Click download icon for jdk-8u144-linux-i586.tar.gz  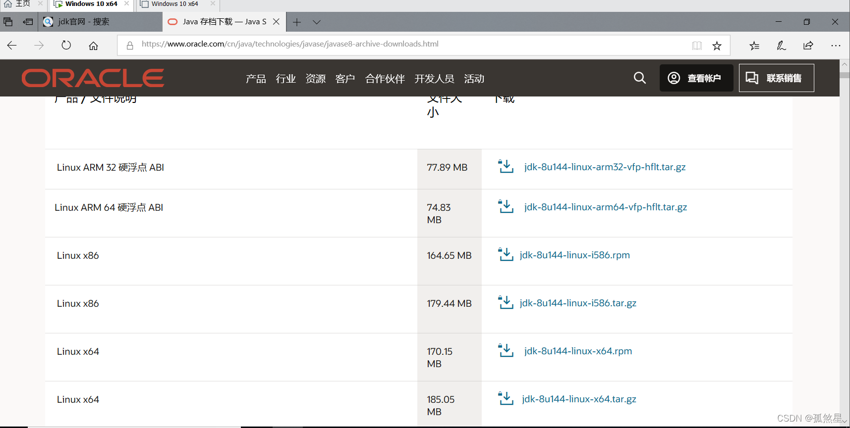(x=506, y=302)
